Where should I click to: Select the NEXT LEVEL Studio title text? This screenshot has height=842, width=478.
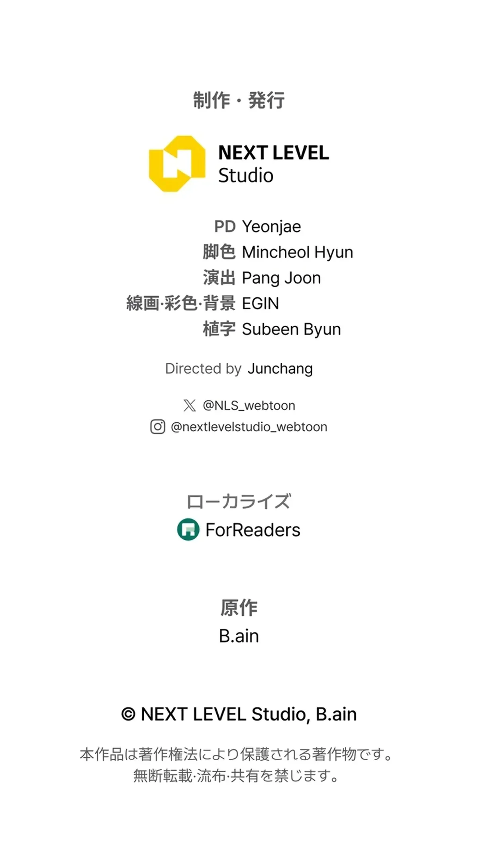[x=274, y=164]
